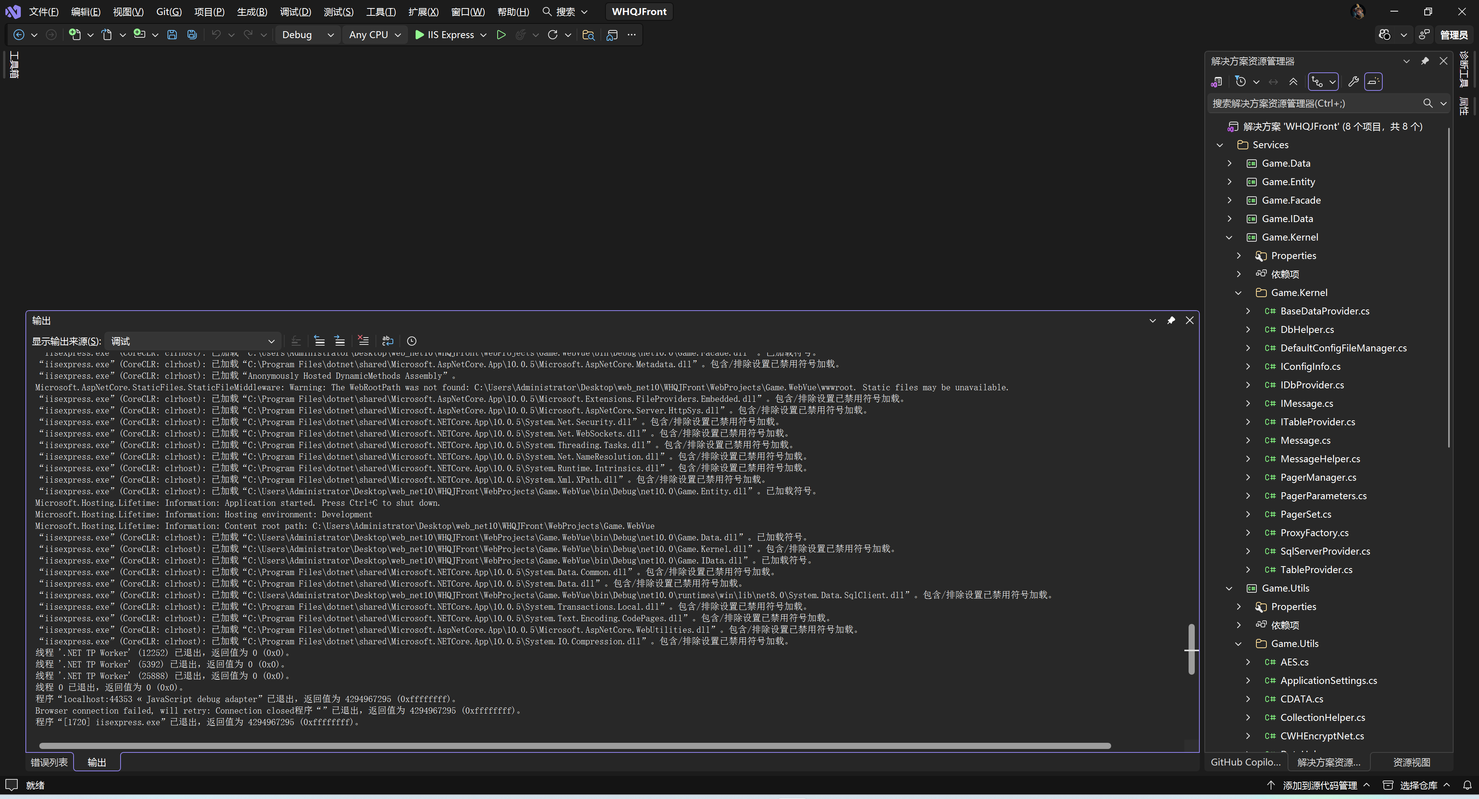Click the Solution Explorer search field

[x=1315, y=103]
